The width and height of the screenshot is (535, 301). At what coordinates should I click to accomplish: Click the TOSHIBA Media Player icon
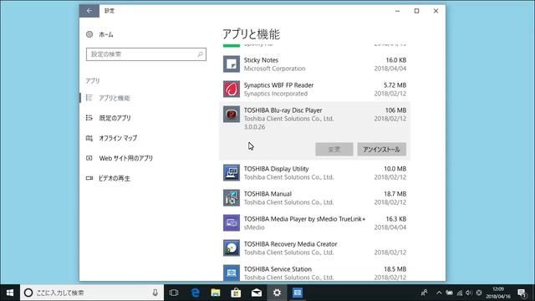point(232,223)
